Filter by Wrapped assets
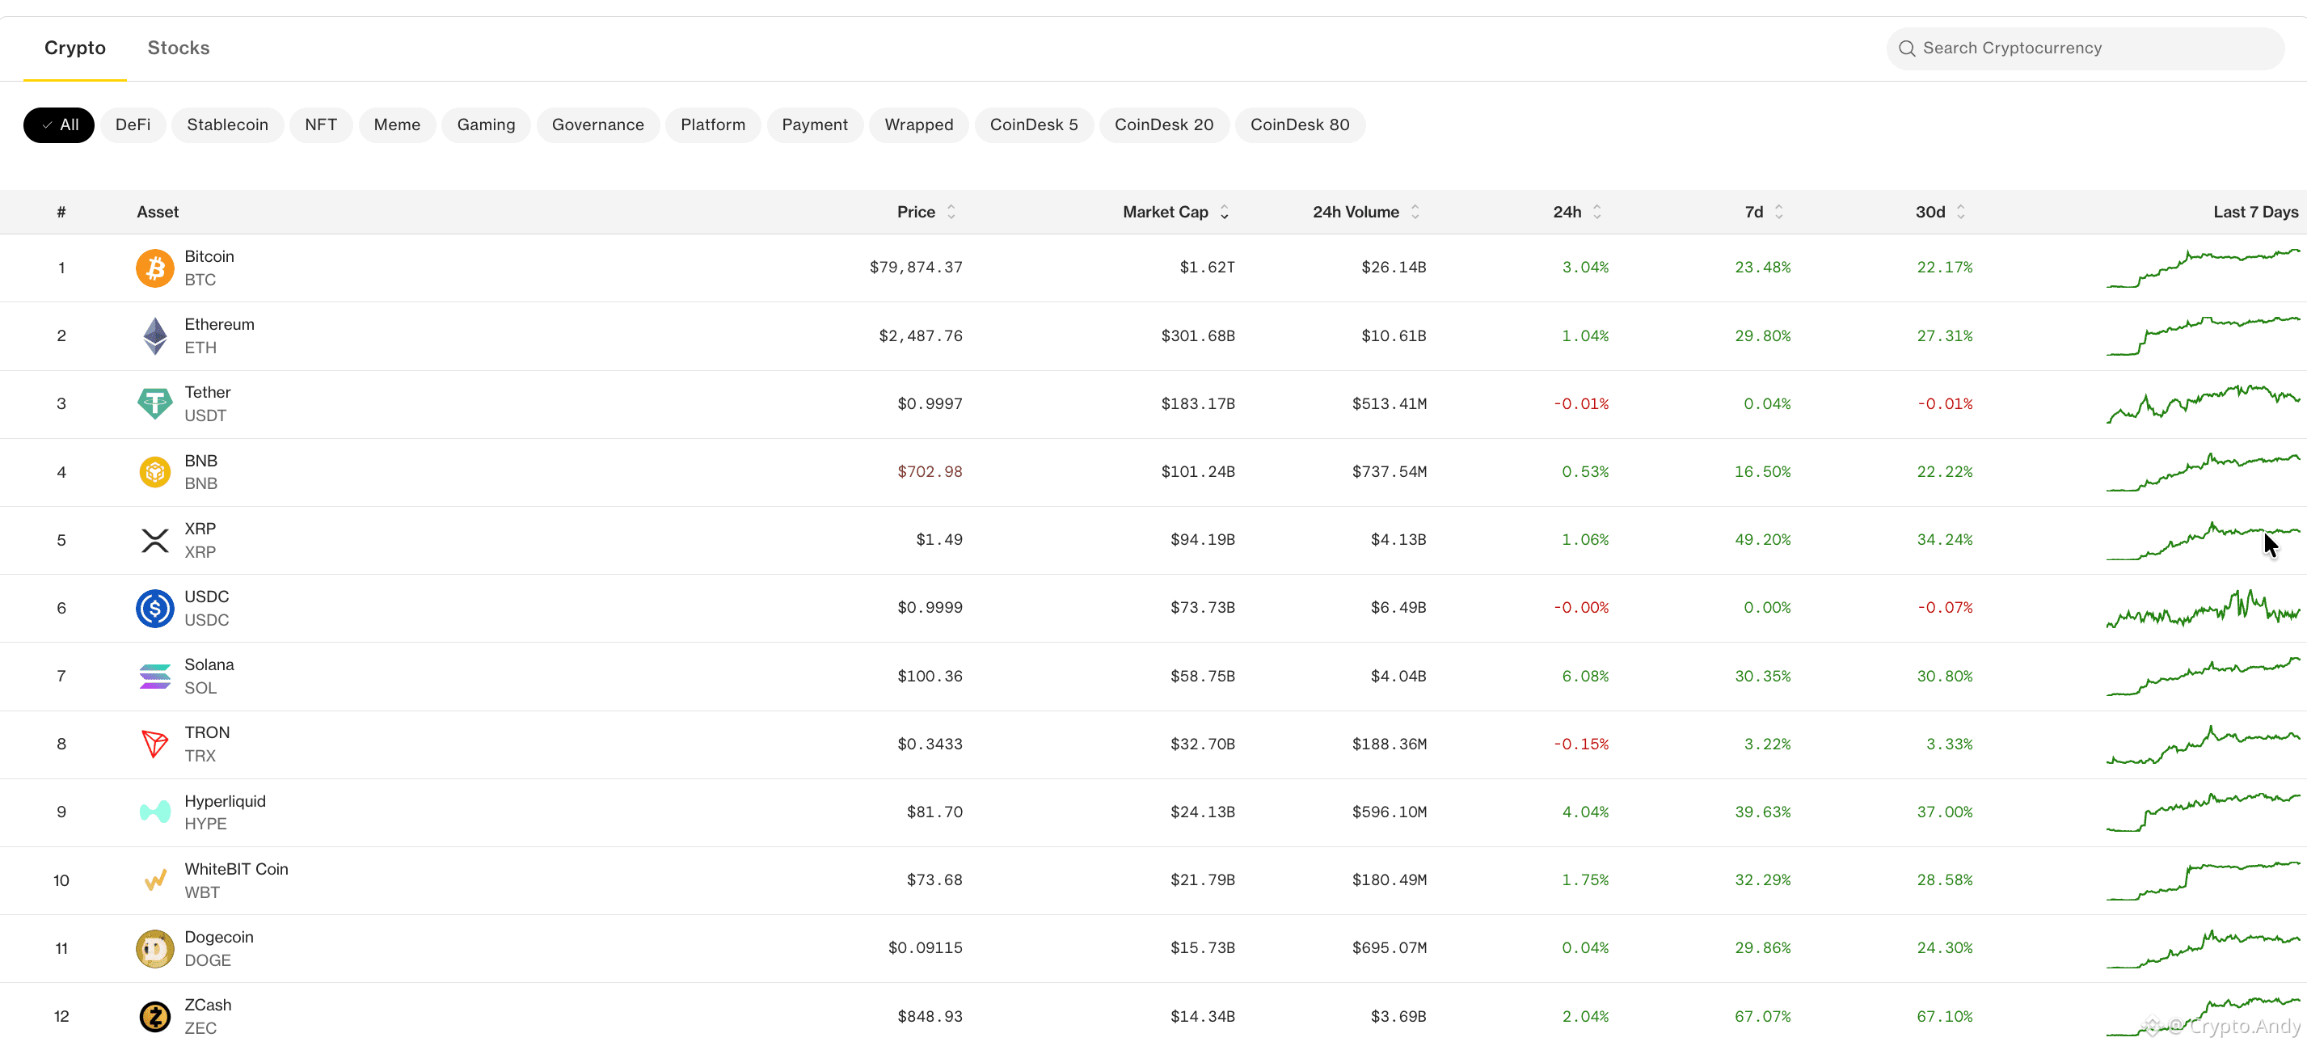Viewport: 2307px width, 1046px height. pos(919,125)
